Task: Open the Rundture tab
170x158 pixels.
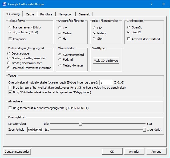Action: [46, 14]
